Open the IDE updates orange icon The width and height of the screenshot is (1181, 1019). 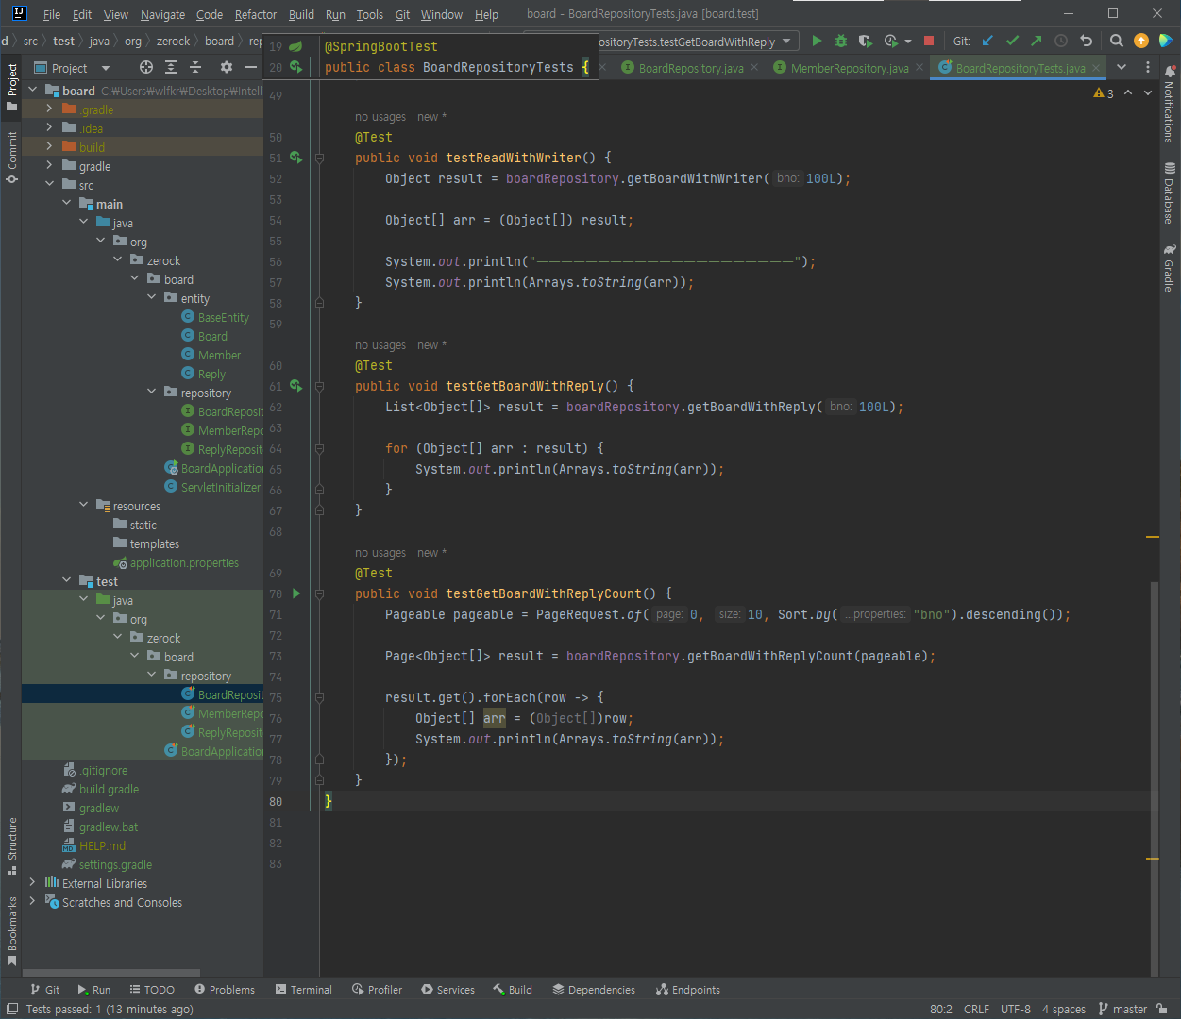click(x=1140, y=41)
